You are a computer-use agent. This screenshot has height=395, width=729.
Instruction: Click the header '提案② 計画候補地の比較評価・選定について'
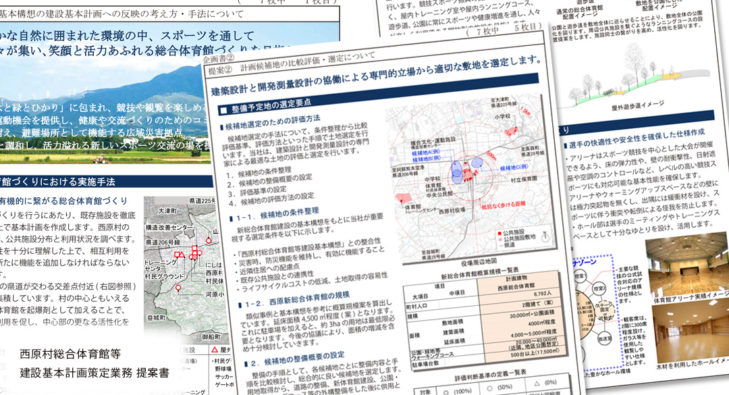click(292, 63)
